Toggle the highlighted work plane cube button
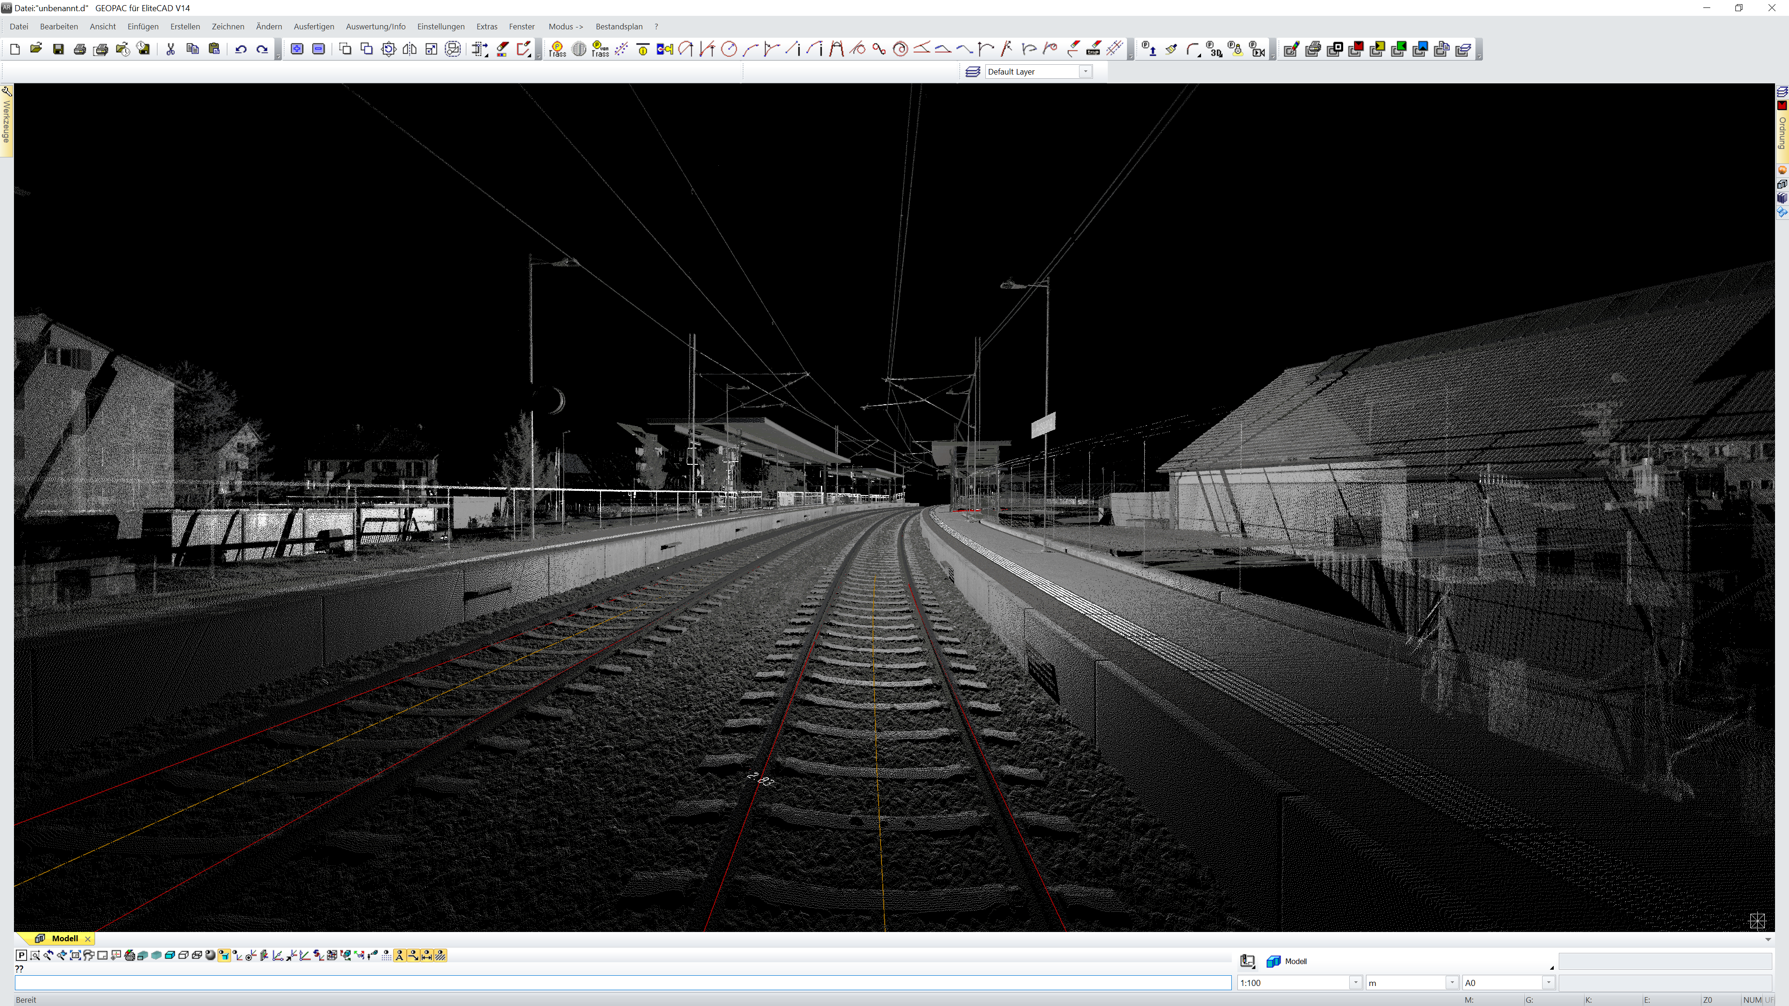 tap(224, 955)
